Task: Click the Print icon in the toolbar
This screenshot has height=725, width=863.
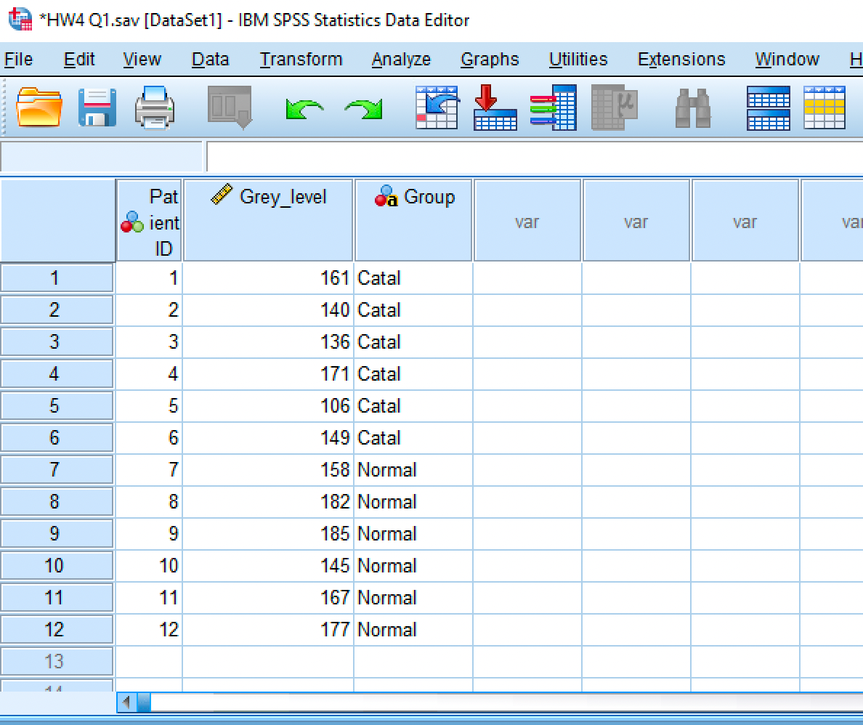Action: [155, 108]
